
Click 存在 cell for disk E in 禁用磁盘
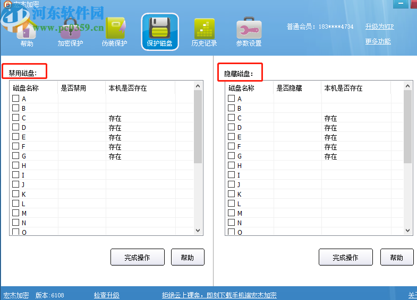115,137
